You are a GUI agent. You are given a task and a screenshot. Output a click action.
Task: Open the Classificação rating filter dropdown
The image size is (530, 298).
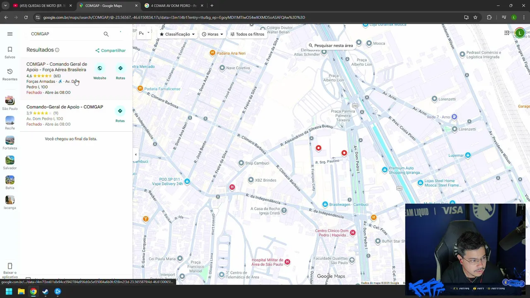177,34
